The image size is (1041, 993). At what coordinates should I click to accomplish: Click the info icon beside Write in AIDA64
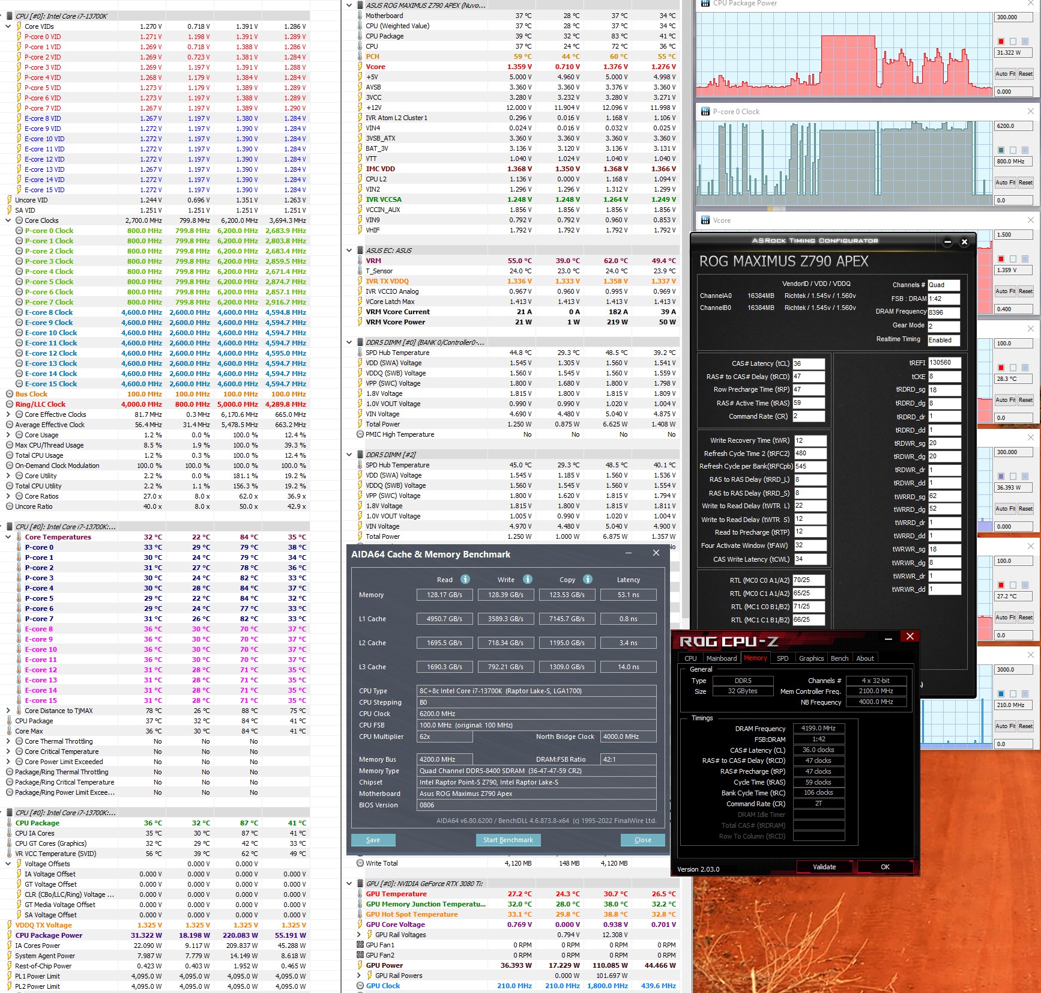pyautogui.click(x=528, y=579)
